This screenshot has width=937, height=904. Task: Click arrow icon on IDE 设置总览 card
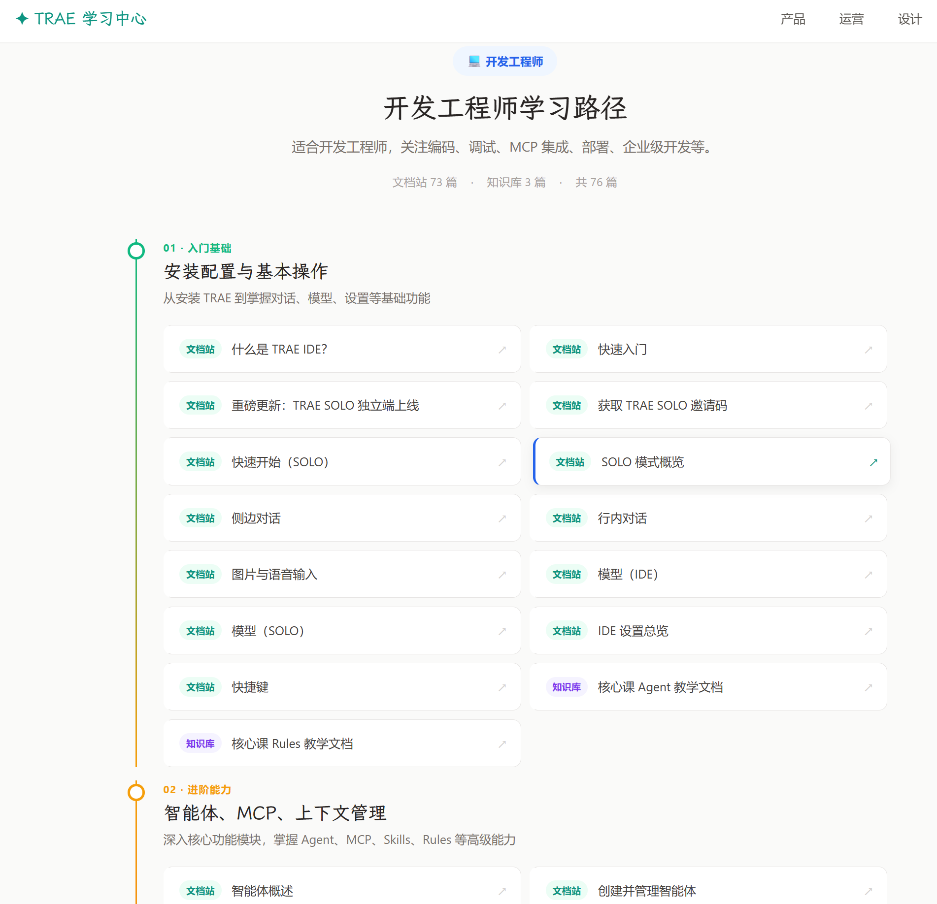point(868,631)
